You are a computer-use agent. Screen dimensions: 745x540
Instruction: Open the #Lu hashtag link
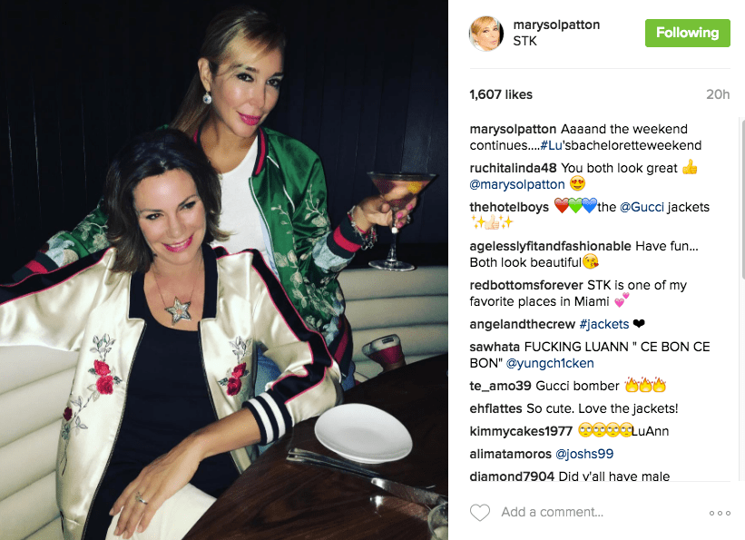(551, 145)
